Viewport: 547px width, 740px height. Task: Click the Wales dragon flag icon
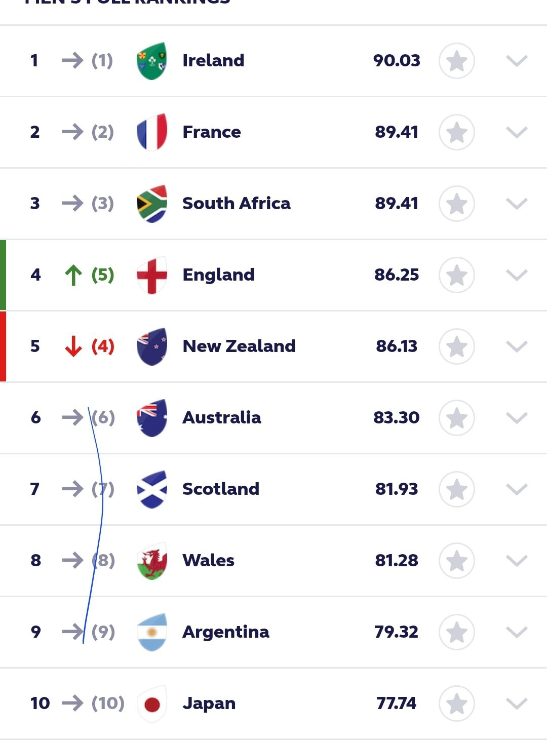[152, 561]
